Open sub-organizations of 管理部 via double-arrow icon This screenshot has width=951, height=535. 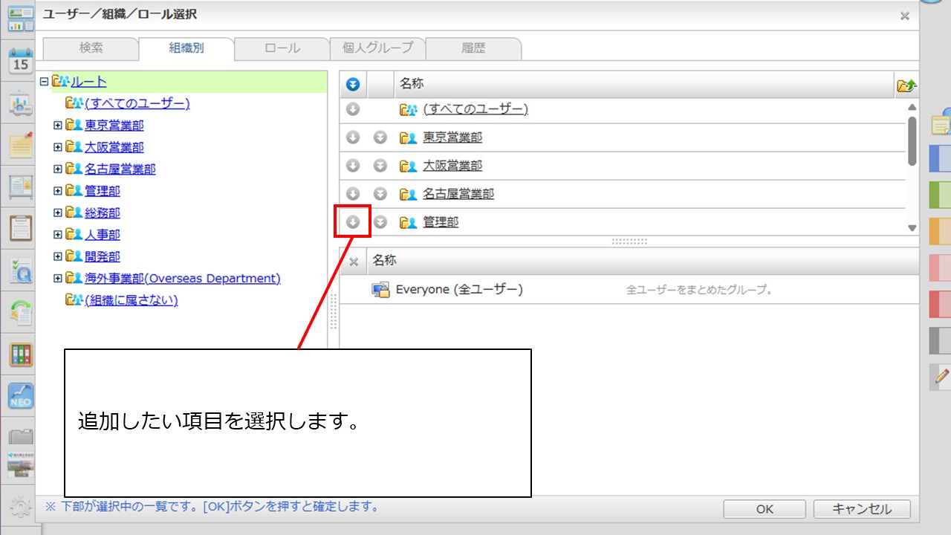click(x=380, y=222)
